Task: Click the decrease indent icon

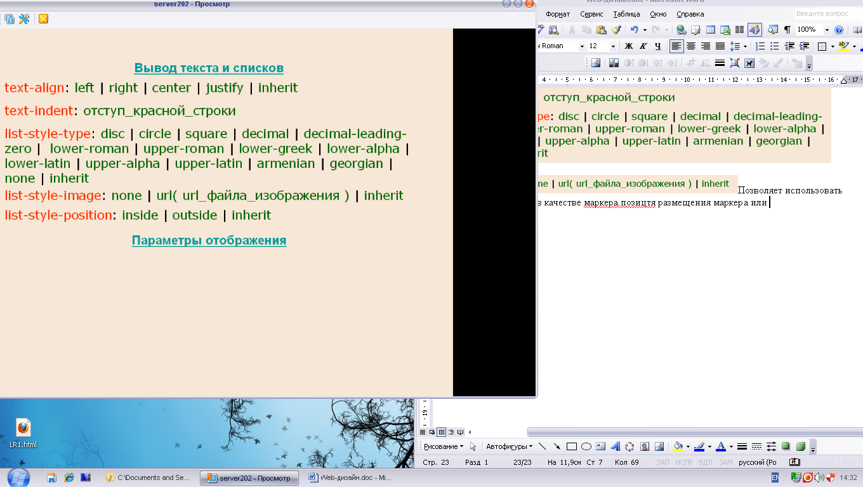Action: 789,46
